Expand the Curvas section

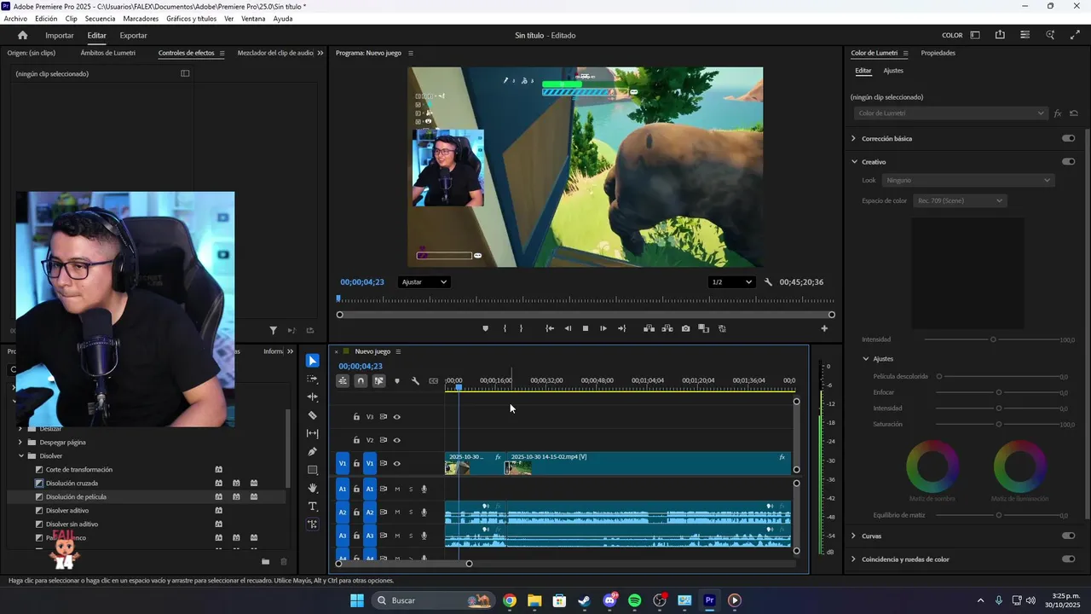click(x=853, y=536)
